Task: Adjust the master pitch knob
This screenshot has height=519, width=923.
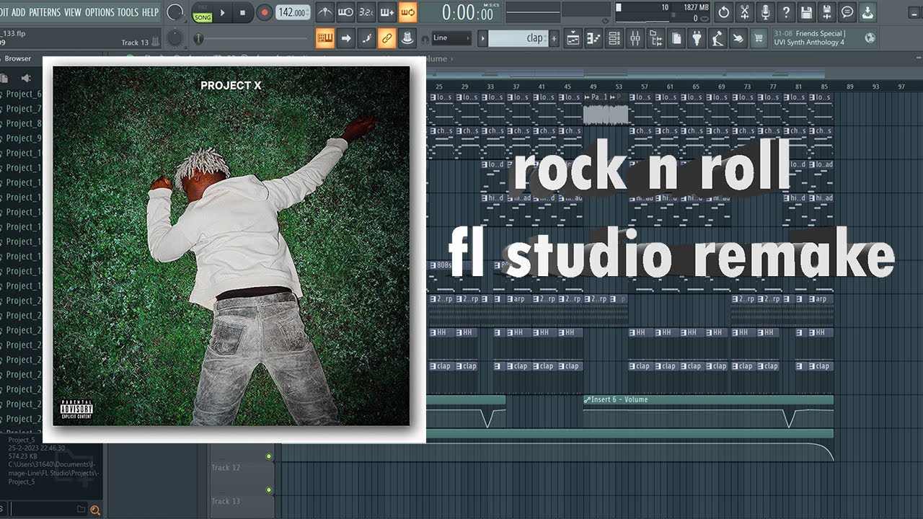Action: [175, 38]
